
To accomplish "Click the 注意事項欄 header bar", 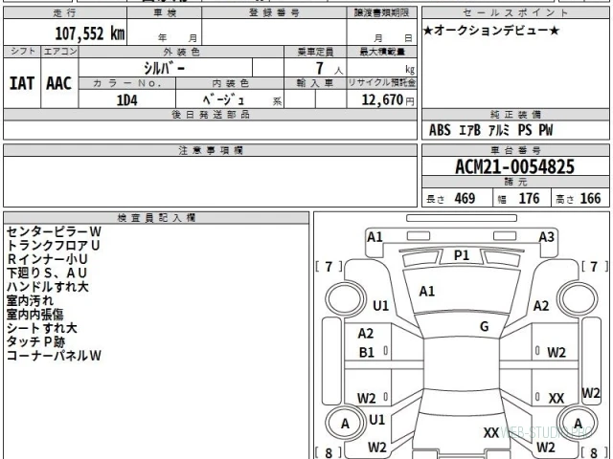I will (211, 150).
